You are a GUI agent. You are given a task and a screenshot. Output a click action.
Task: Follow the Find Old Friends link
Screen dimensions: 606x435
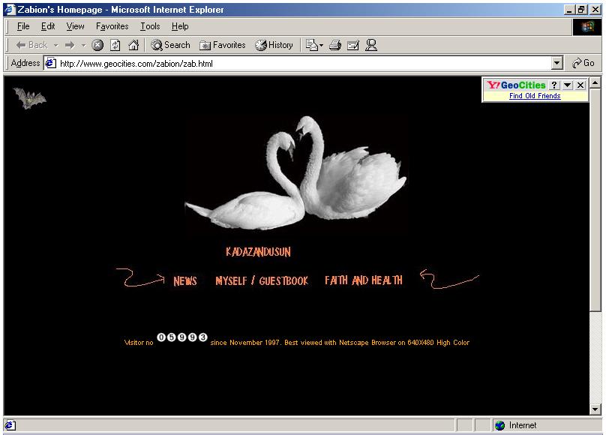point(535,96)
